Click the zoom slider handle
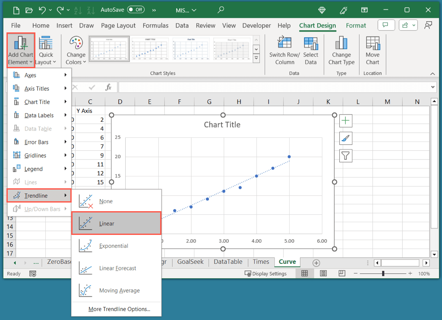The image size is (442, 320). [383, 273]
